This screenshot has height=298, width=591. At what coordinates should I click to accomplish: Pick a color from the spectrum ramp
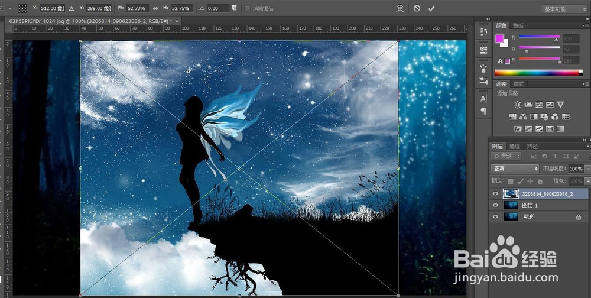tap(538, 73)
